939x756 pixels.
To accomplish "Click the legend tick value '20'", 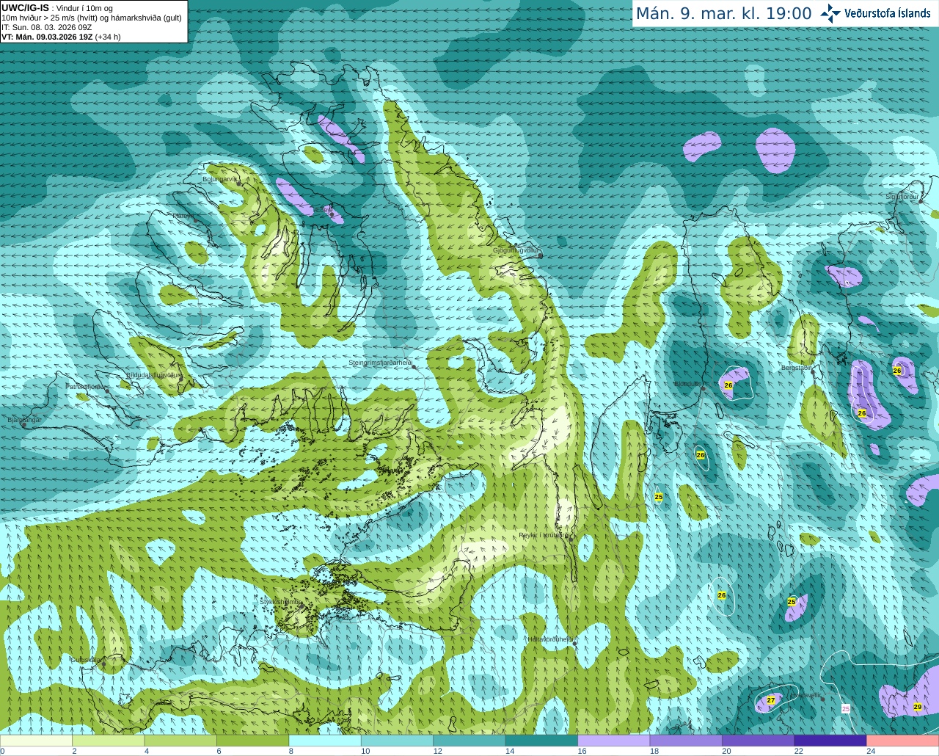I will click(x=726, y=751).
